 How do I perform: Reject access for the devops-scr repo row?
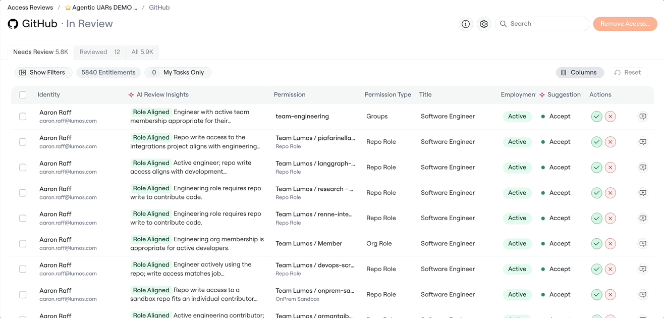pyautogui.click(x=611, y=269)
